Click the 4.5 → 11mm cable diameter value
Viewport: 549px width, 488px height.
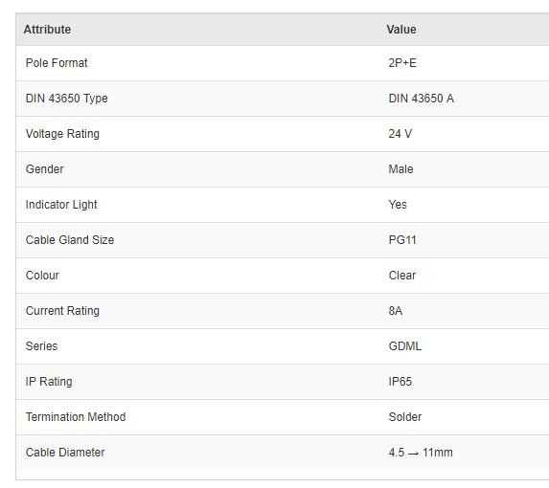pos(421,453)
